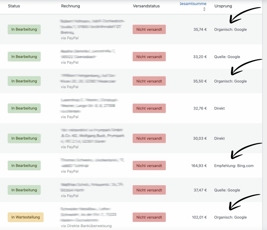
Task: Click via PayPal text in 164,93 € row
Action: [x=70, y=172]
